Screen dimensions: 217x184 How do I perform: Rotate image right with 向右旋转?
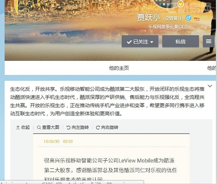107,127
